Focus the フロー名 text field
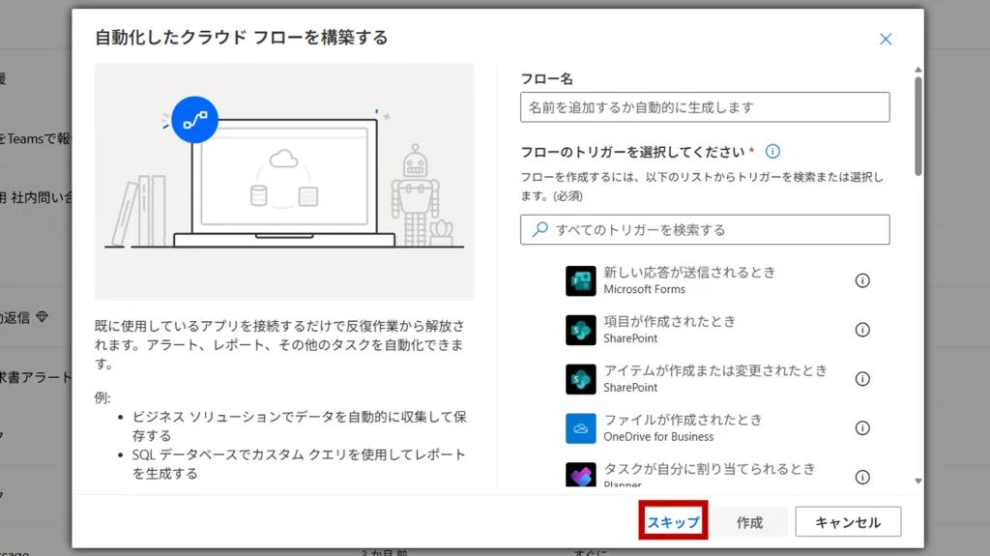The width and height of the screenshot is (990, 556). tap(704, 107)
